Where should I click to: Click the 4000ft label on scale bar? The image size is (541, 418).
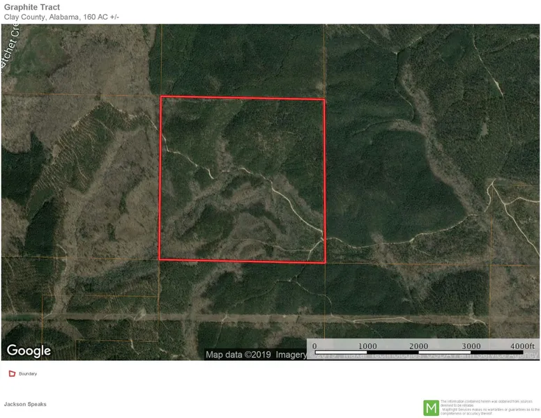pos(521,346)
